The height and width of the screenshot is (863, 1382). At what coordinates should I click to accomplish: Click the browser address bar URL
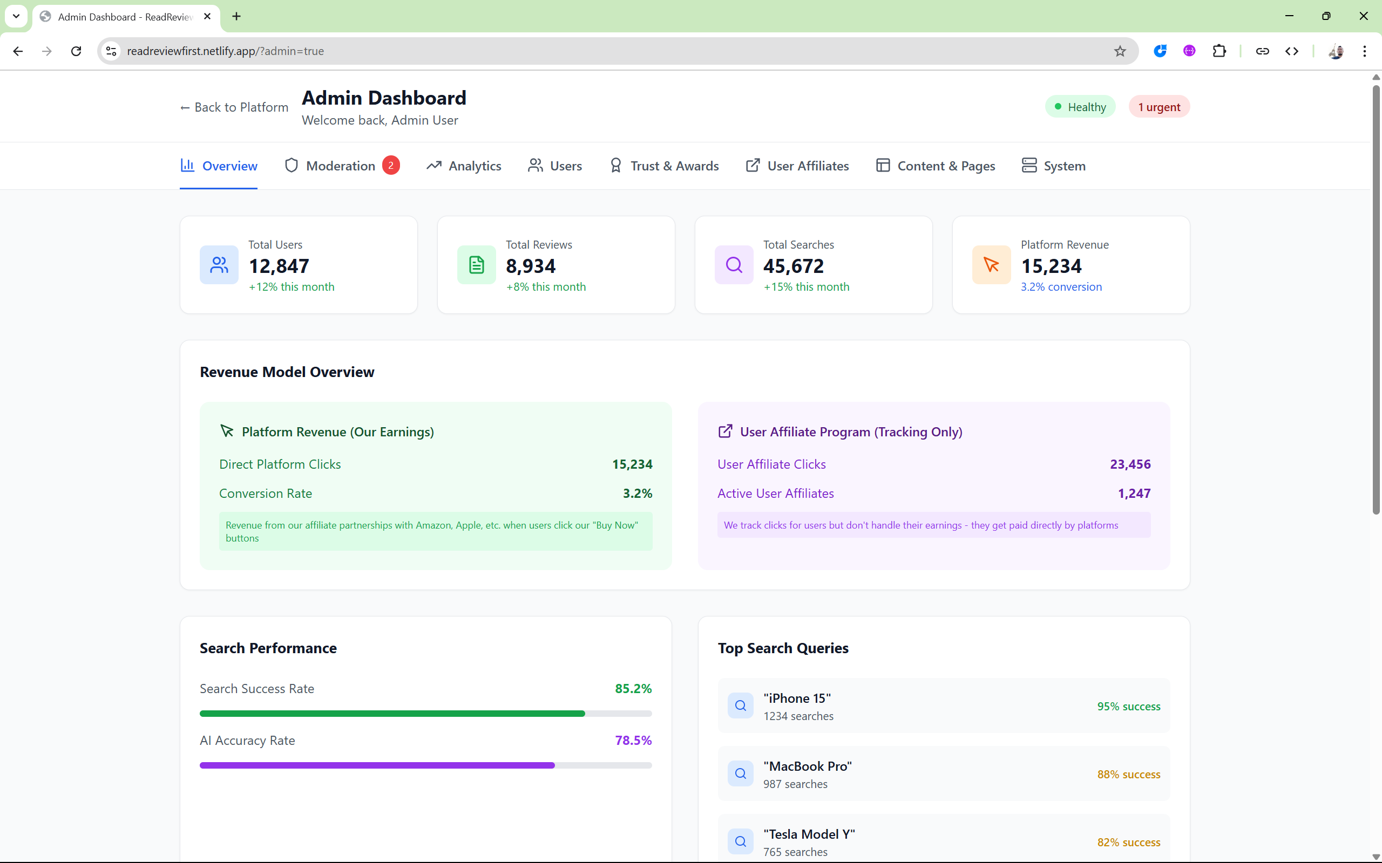click(x=225, y=51)
